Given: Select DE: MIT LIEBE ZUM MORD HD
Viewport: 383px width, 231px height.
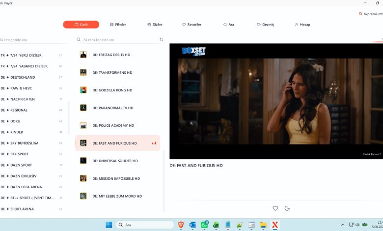Looking at the screenshot, I should [117, 196].
